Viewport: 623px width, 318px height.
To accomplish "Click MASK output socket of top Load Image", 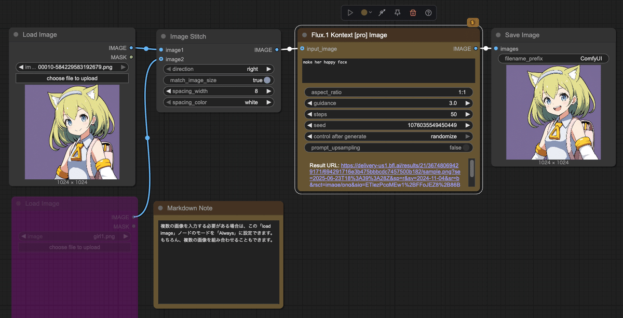I will [131, 57].
